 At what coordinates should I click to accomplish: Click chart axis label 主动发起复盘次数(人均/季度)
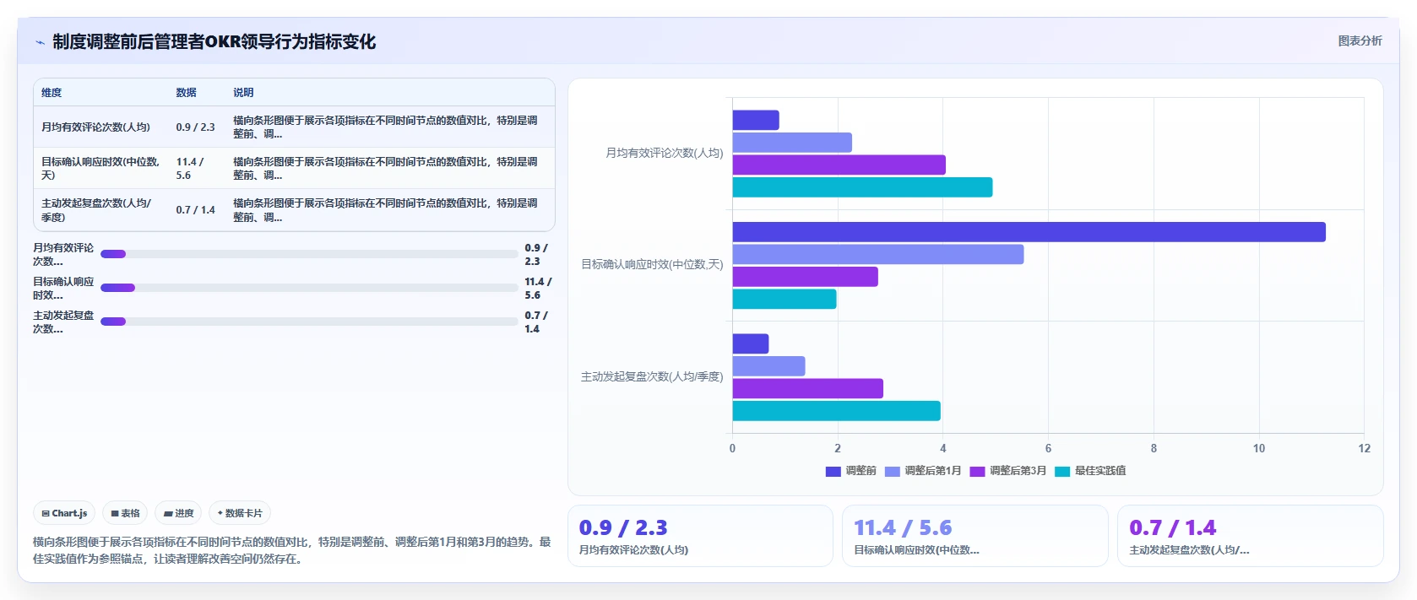click(x=652, y=376)
